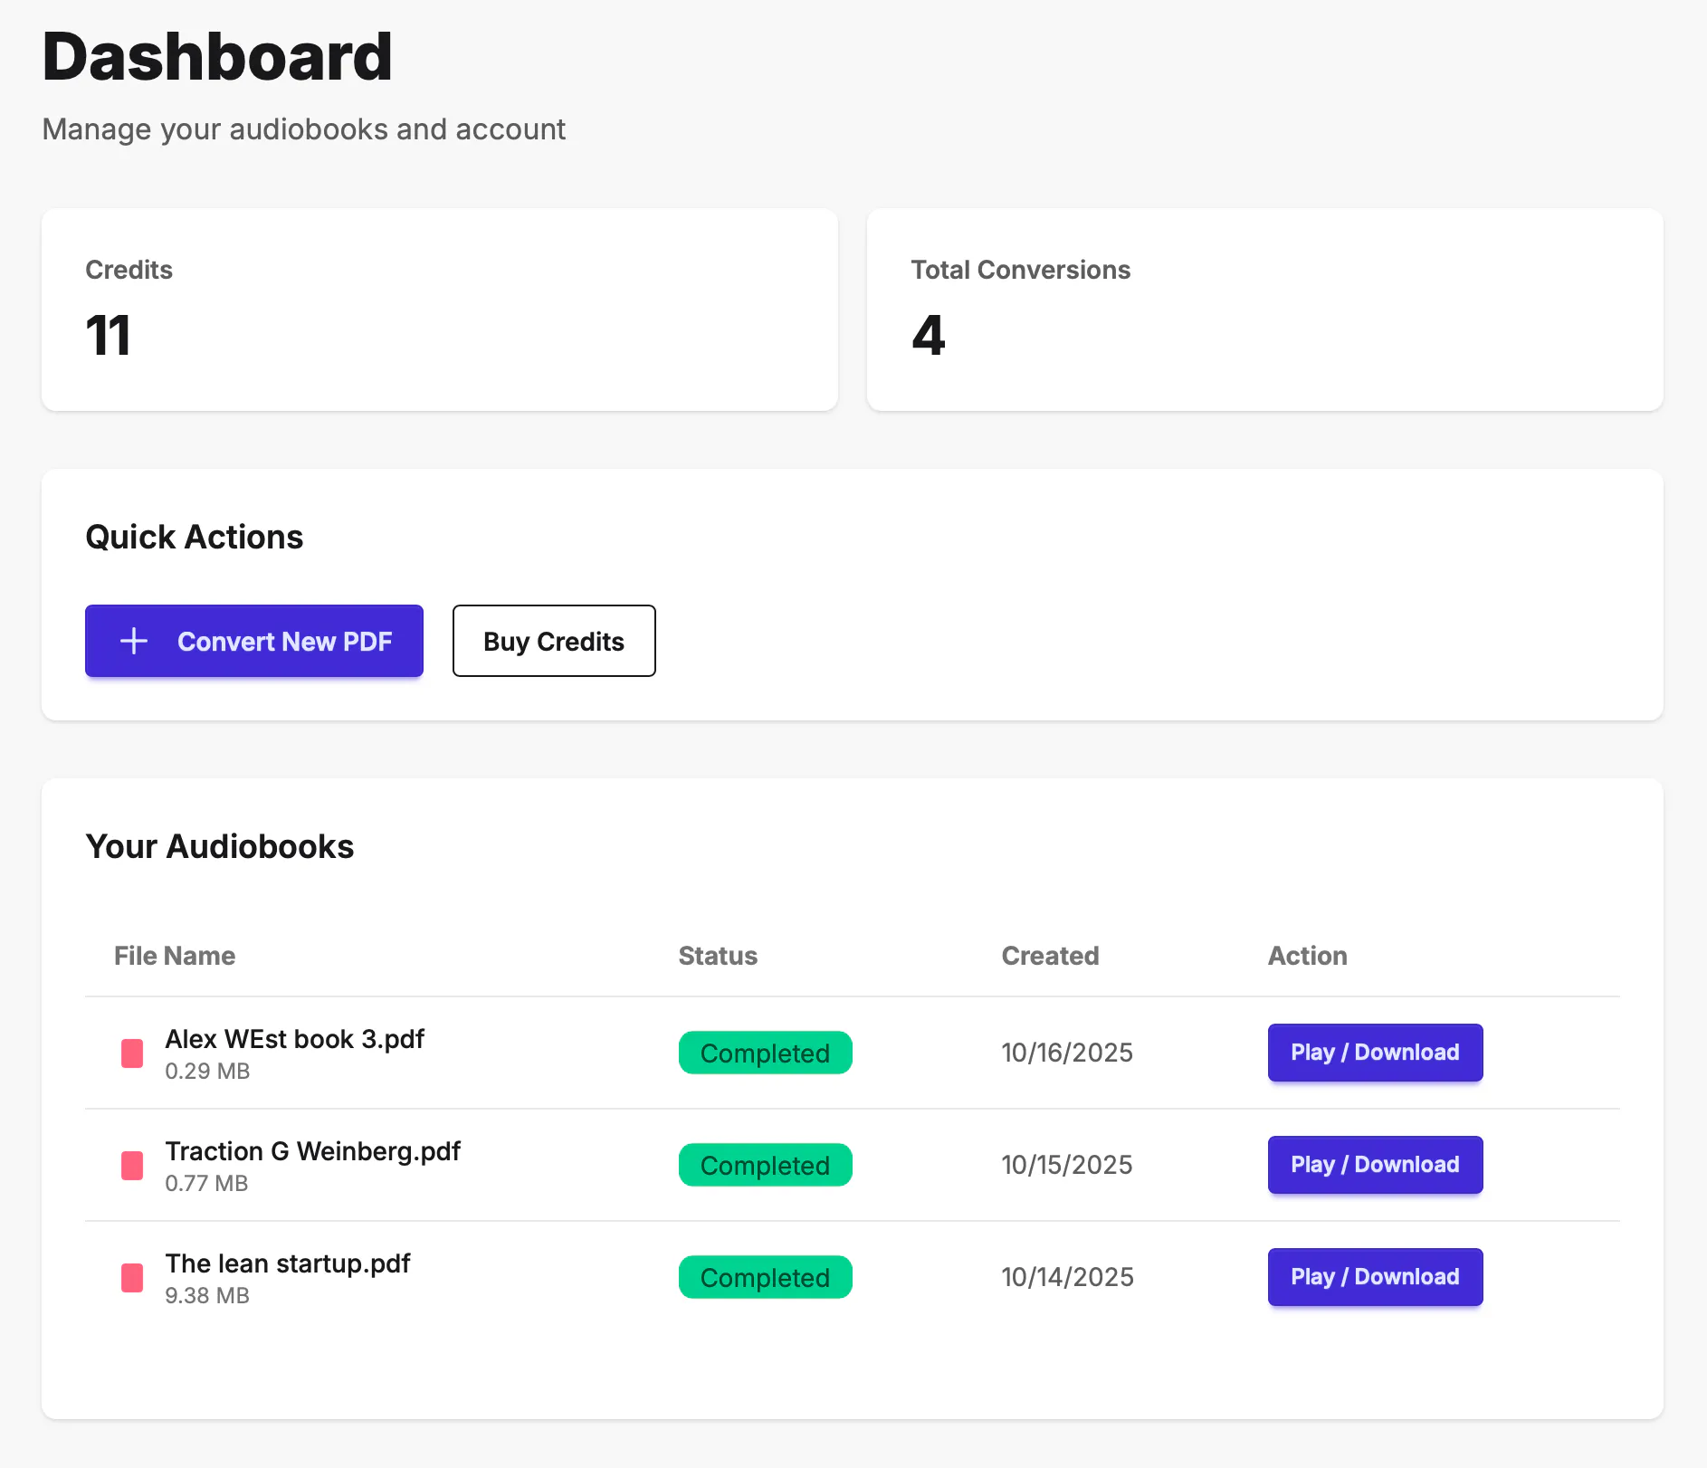Click the File Name column header

click(x=175, y=956)
